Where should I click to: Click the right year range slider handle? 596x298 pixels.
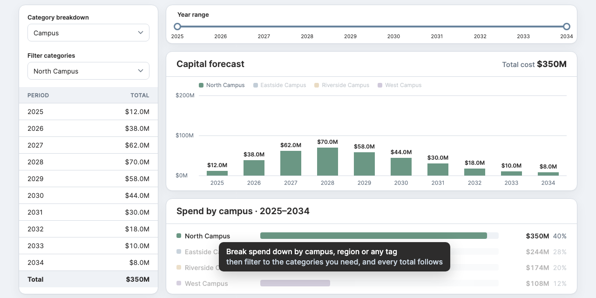tap(567, 27)
